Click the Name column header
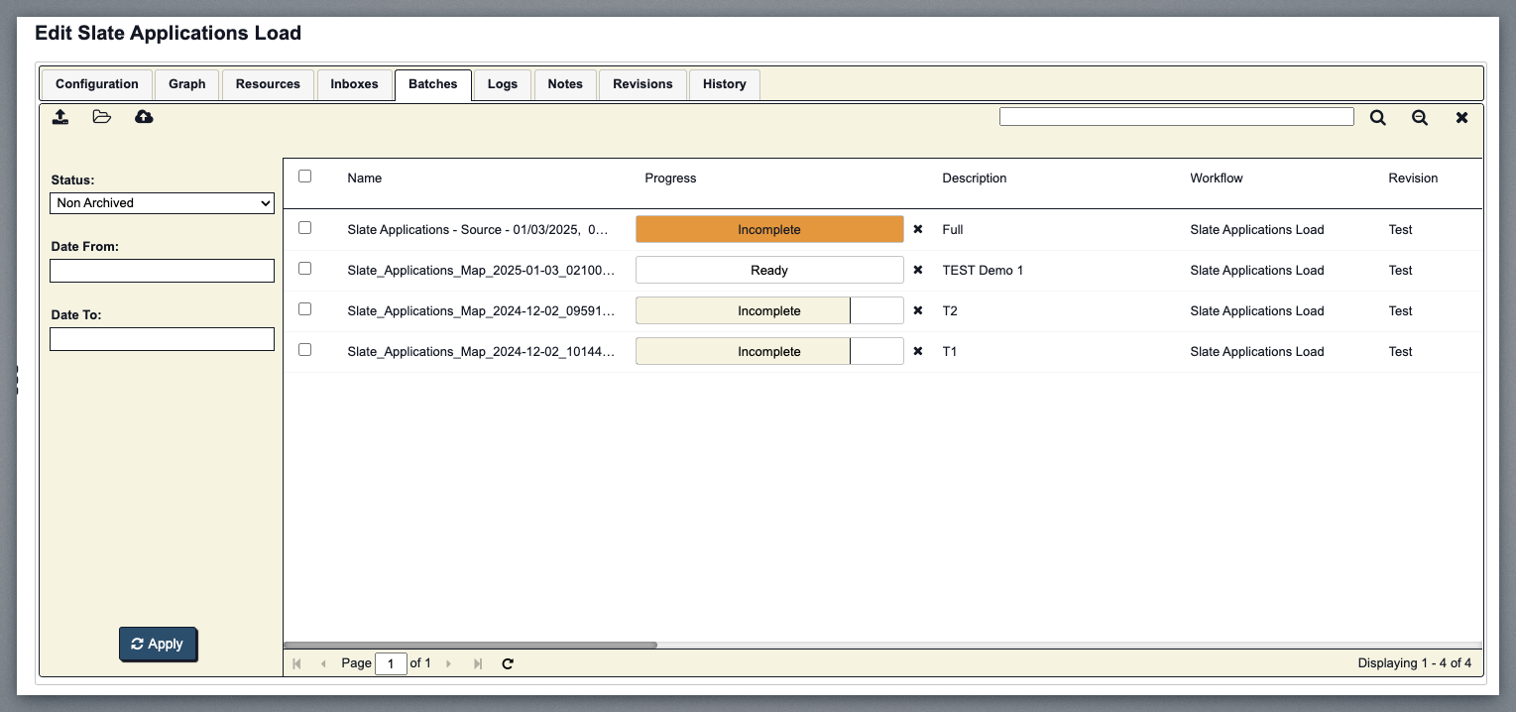Image resolution: width=1516 pixels, height=712 pixels. (x=364, y=178)
